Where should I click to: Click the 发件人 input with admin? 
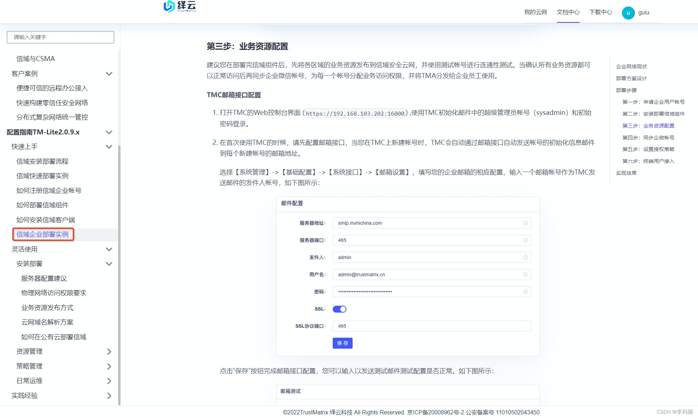click(x=432, y=257)
